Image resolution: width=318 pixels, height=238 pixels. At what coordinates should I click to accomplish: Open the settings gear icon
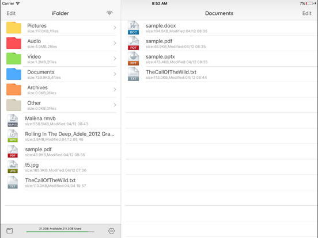point(111,231)
